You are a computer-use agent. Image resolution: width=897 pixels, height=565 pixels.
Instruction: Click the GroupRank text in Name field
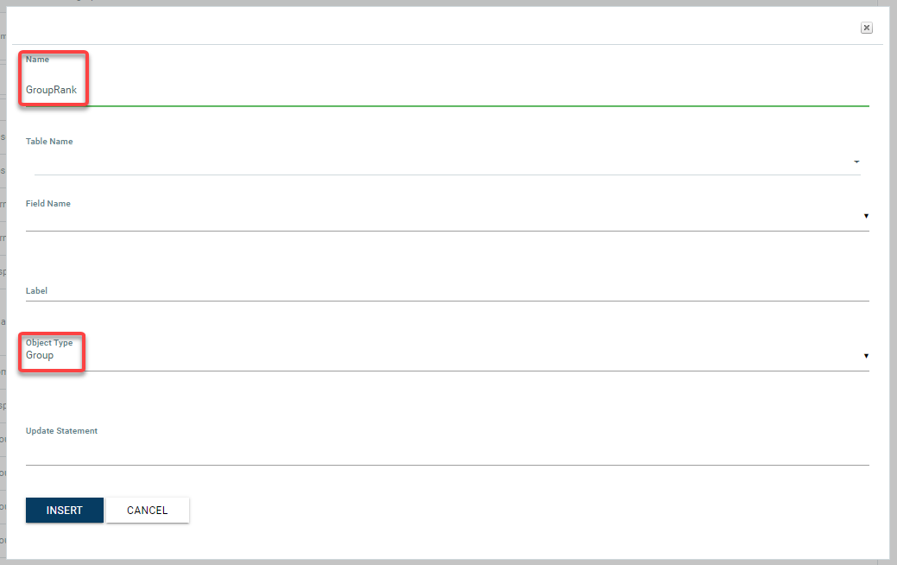click(x=51, y=90)
